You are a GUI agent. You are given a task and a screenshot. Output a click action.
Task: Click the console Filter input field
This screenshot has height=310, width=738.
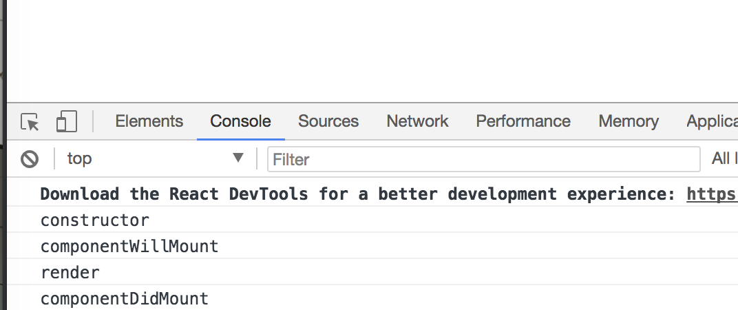click(x=483, y=159)
